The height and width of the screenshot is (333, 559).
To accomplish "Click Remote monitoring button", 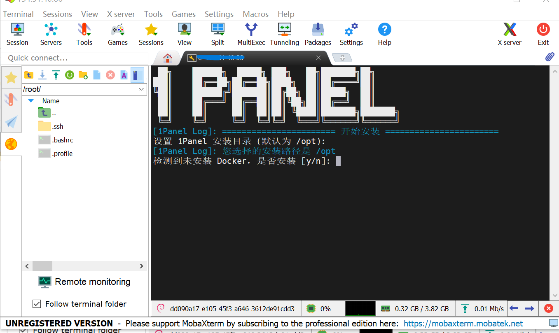I will (84, 282).
